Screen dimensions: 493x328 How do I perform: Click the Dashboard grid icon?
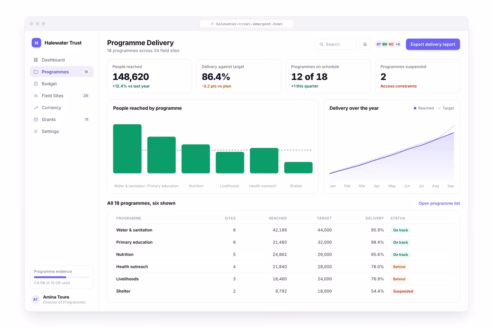tap(36, 60)
